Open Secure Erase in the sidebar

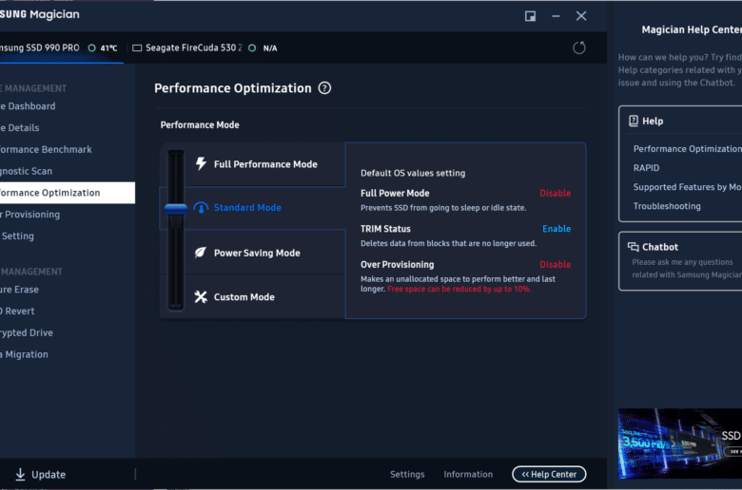coord(68,290)
